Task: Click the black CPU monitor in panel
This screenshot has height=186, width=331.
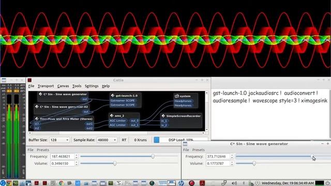Action: click(320, 183)
